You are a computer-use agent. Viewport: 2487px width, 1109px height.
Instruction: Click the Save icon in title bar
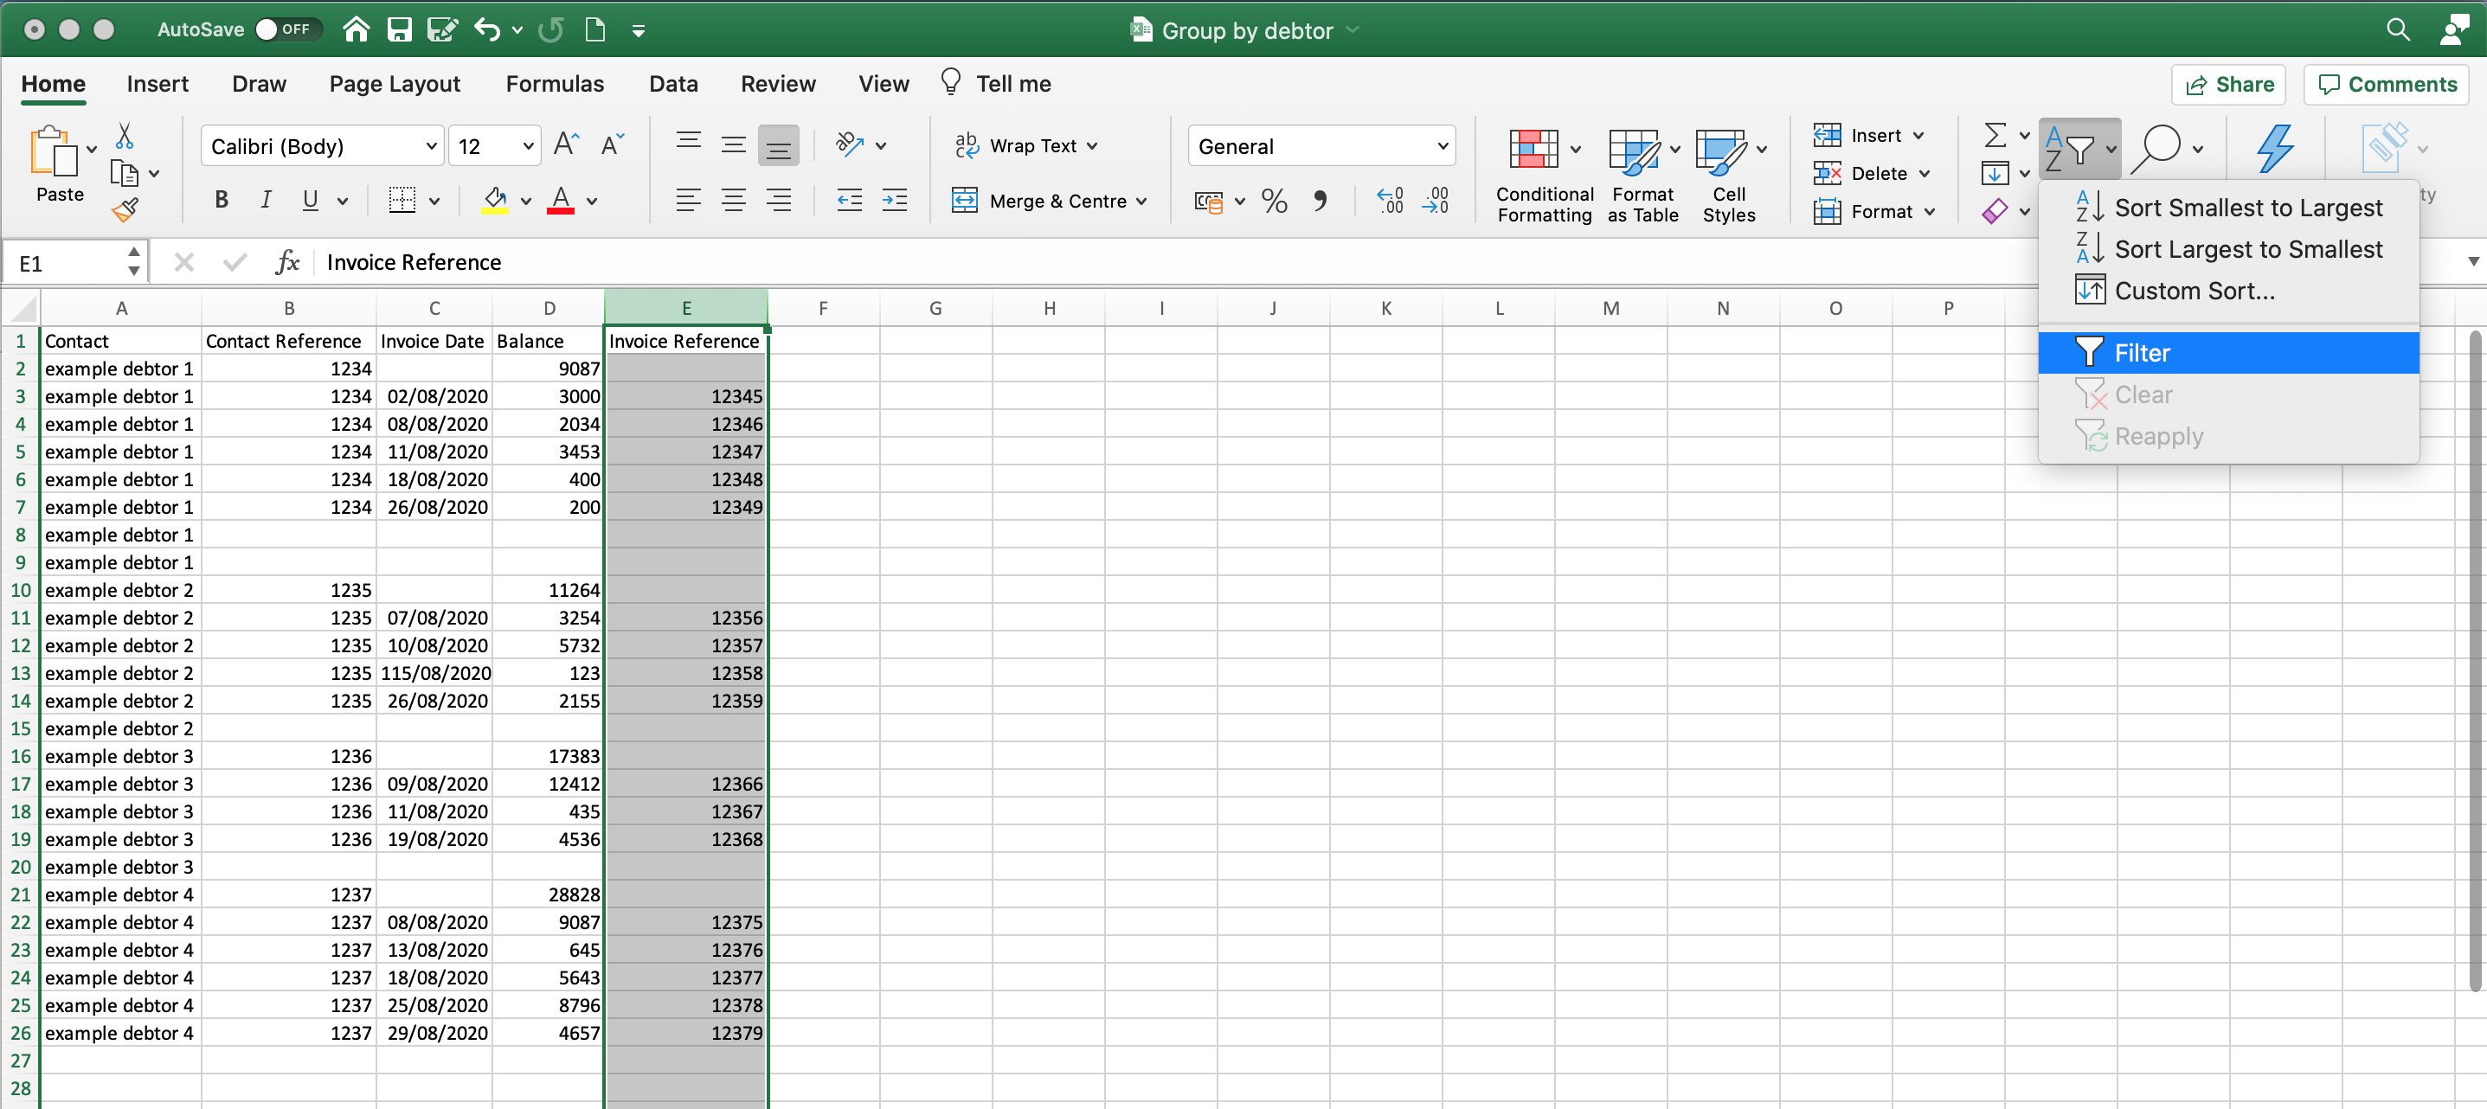click(399, 30)
